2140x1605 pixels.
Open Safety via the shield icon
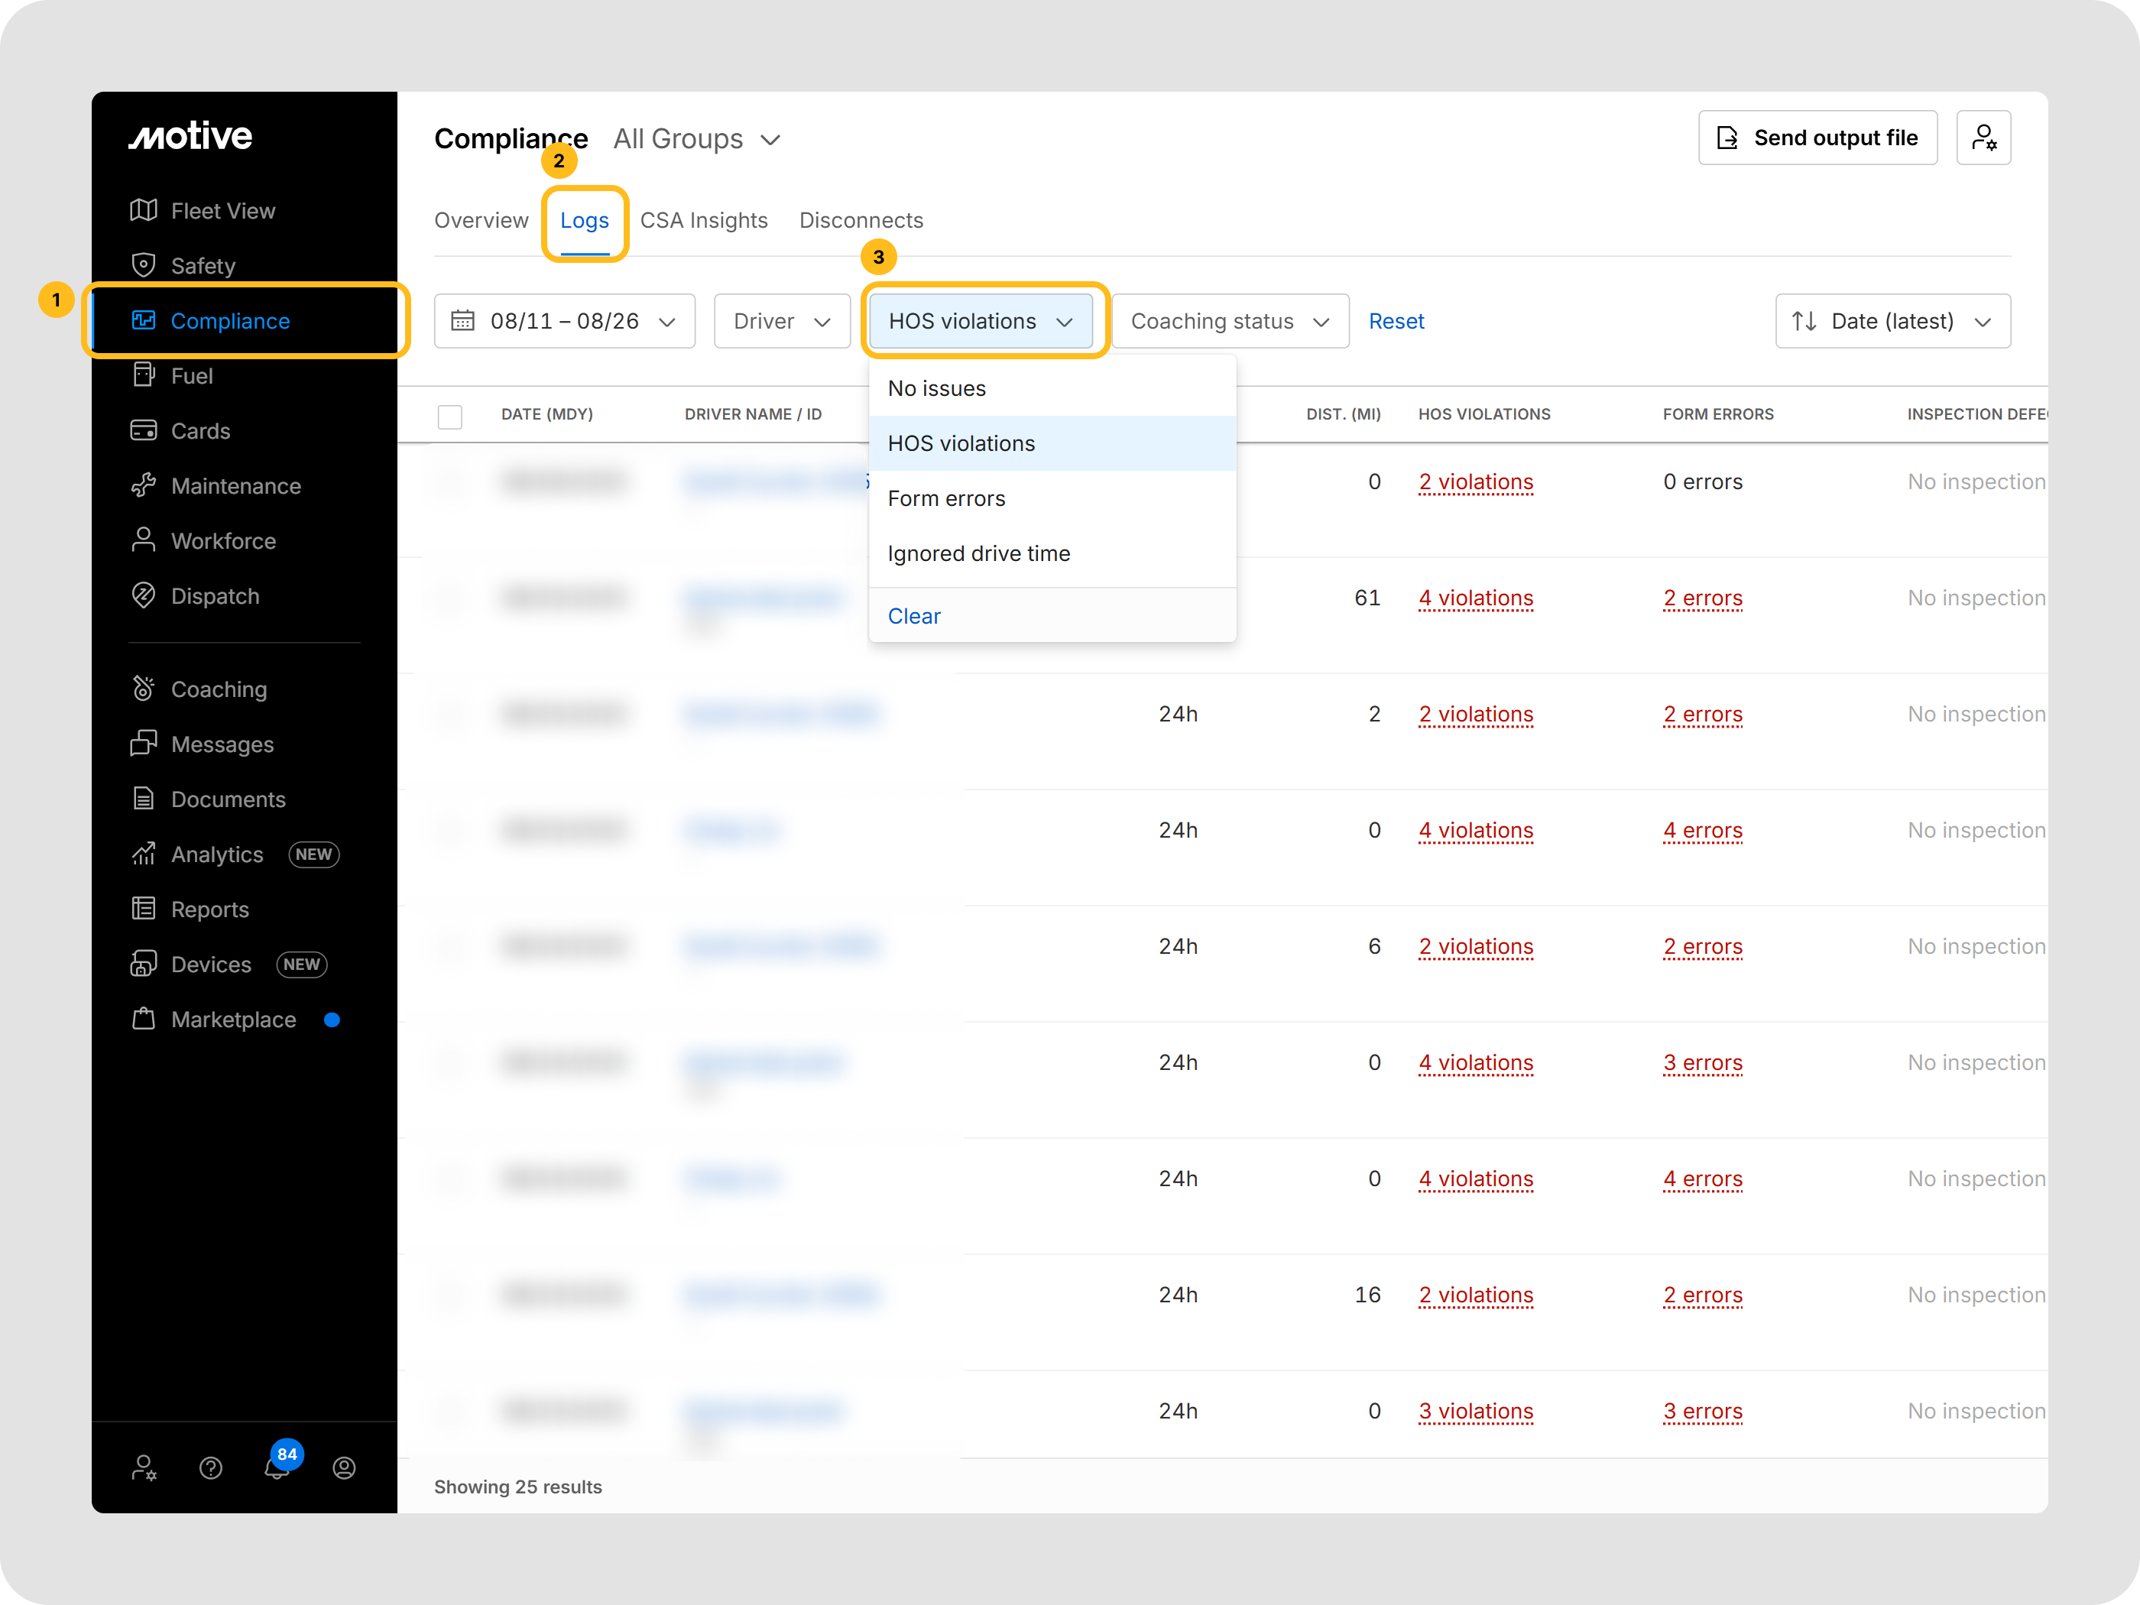coord(143,265)
